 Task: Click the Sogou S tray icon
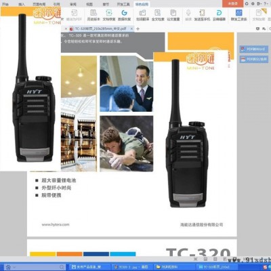265,267
